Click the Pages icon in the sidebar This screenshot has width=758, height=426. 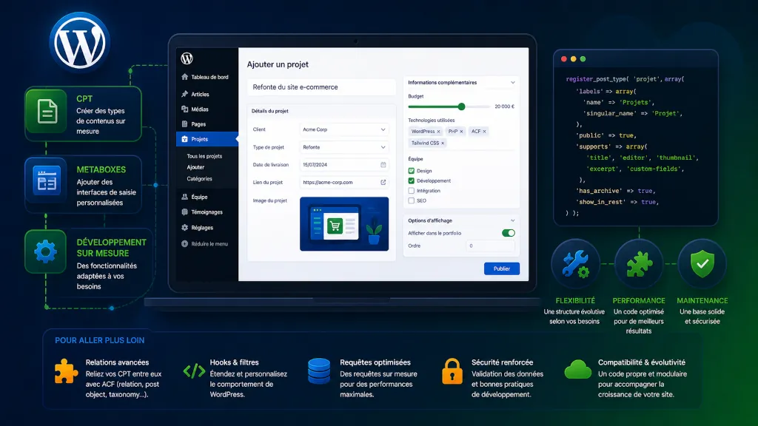coord(184,124)
